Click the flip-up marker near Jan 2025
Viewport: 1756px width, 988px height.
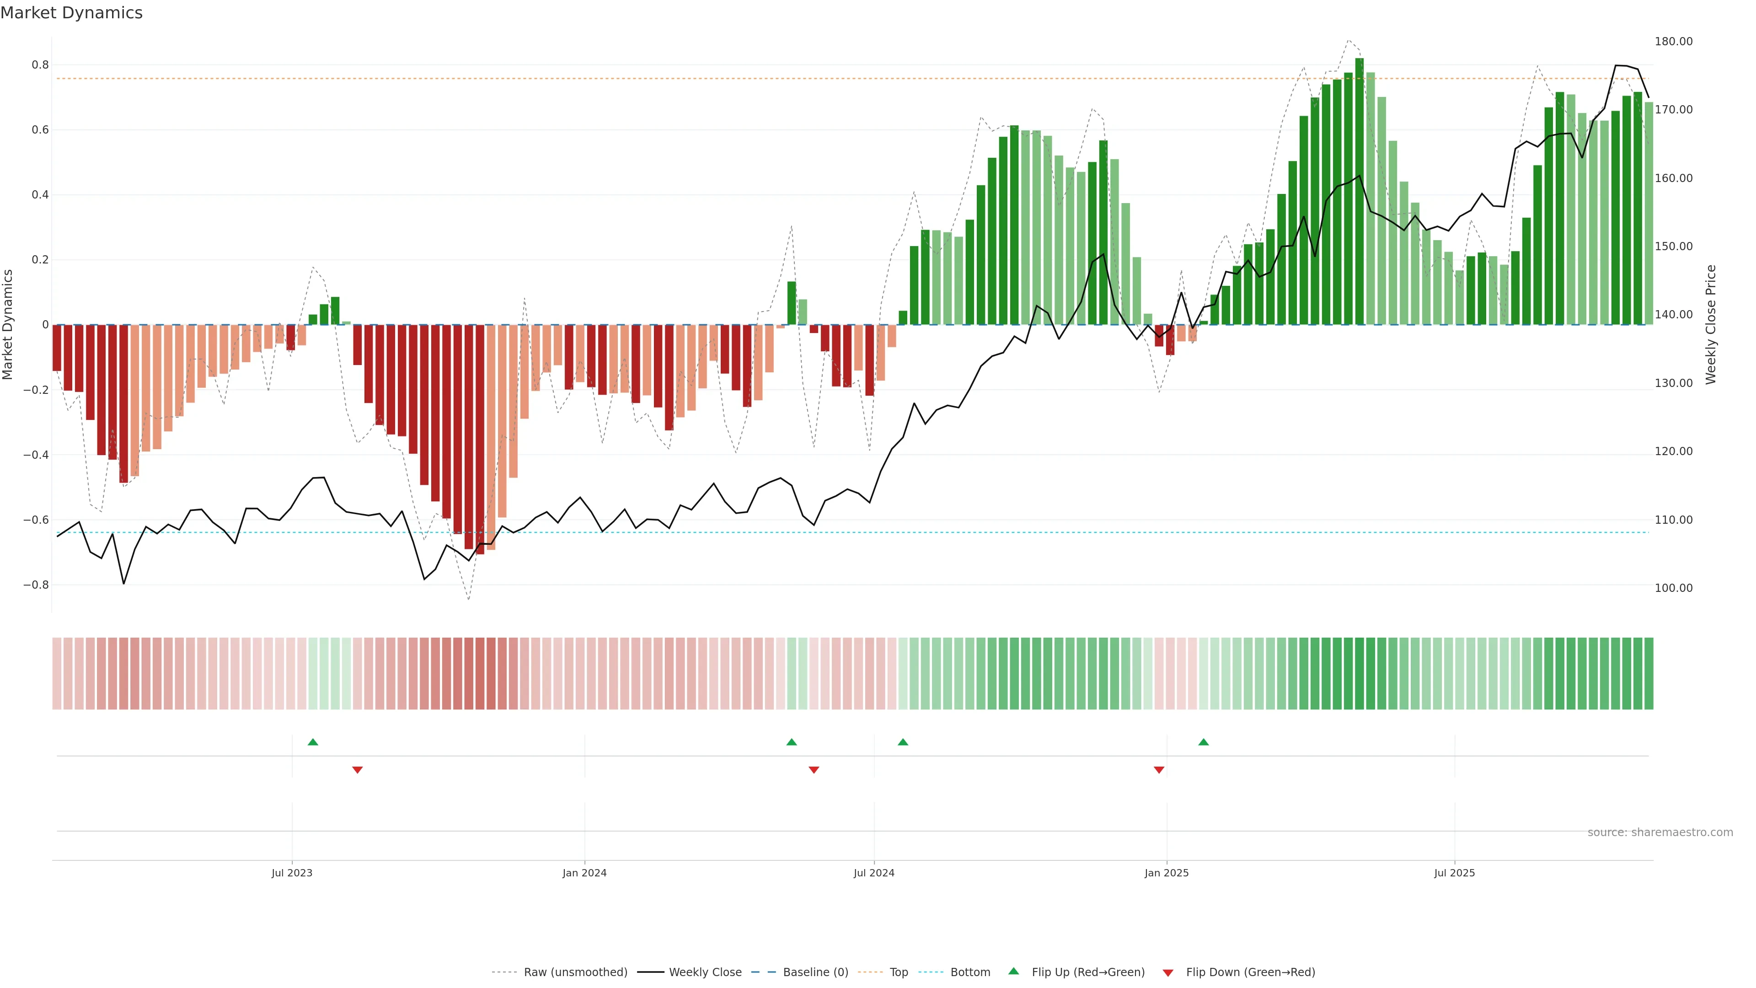tap(1203, 742)
